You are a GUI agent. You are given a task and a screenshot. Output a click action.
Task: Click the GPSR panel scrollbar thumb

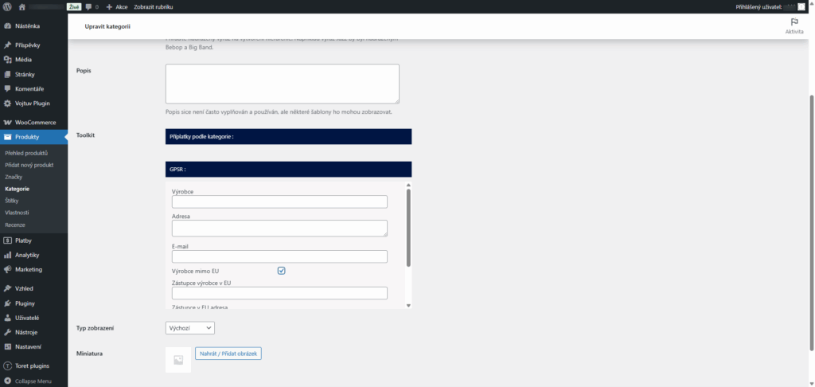[408, 228]
